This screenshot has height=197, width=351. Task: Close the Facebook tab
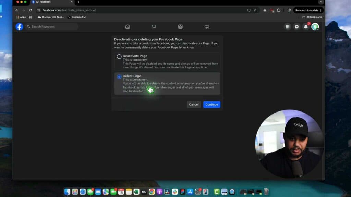(x=71, y=2)
